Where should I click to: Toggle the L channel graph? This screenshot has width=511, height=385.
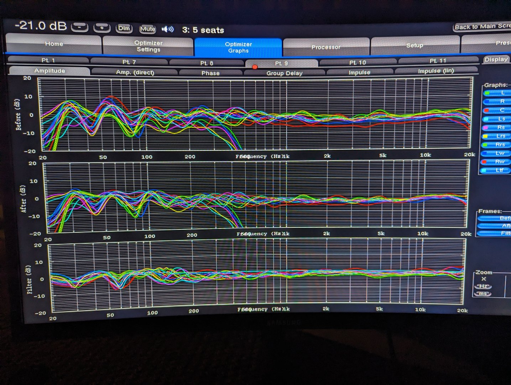point(497,93)
